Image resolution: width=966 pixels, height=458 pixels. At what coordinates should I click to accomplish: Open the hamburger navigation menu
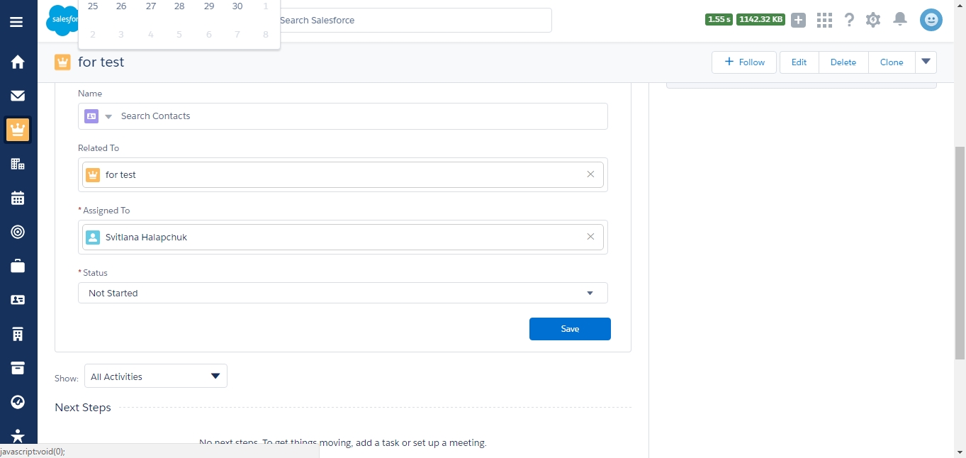coord(16,22)
